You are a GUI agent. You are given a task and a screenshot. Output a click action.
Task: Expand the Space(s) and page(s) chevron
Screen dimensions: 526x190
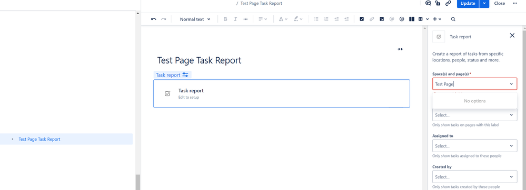tap(511, 84)
